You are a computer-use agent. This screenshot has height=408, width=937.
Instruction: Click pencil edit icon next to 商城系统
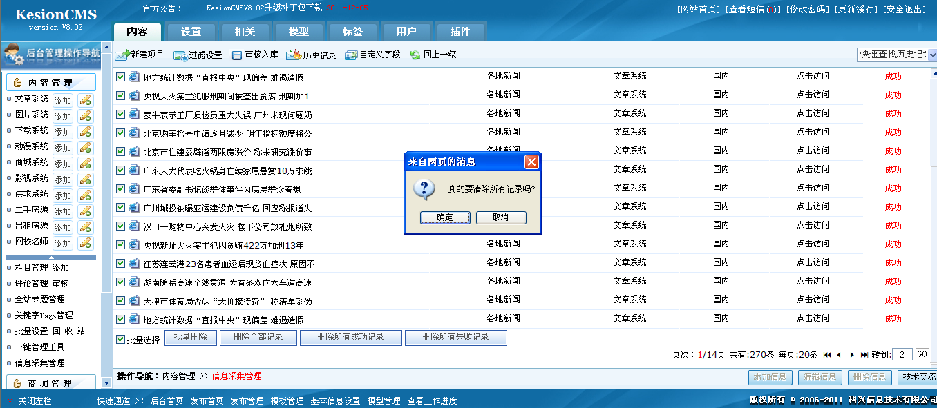point(85,163)
